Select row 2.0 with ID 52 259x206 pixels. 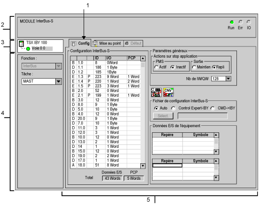tap(106, 91)
